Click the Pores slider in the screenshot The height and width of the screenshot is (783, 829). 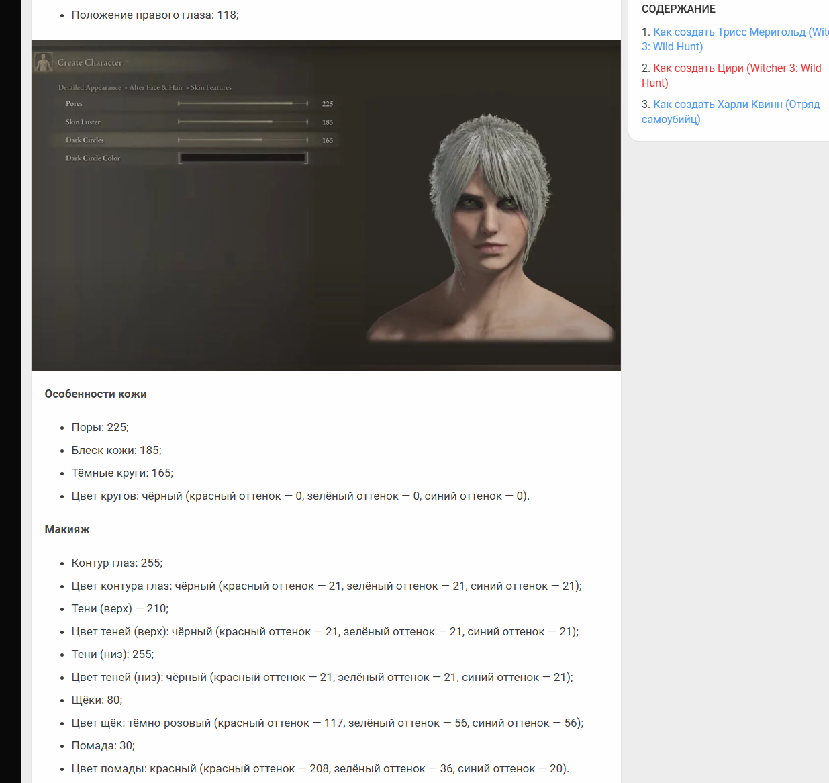pos(243,103)
